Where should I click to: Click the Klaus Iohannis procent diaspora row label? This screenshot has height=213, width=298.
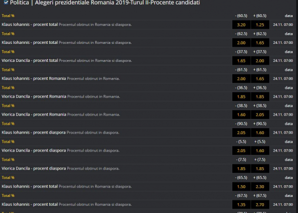tap(34, 133)
